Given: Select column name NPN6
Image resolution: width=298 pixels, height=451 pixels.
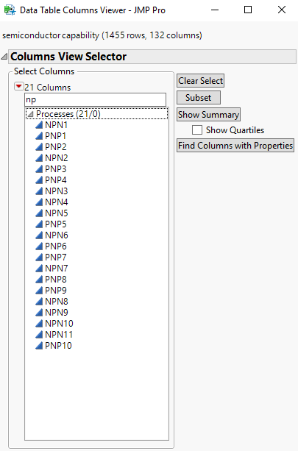Looking at the screenshot, I should 56,235.
